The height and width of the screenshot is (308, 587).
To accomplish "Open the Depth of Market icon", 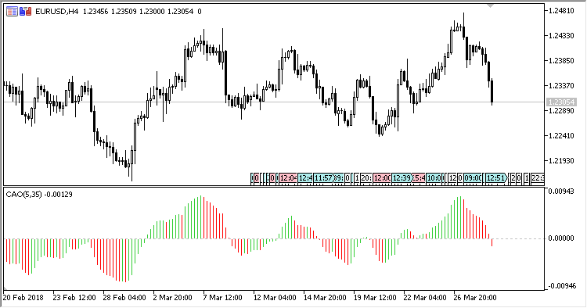I will click(x=12, y=12).
